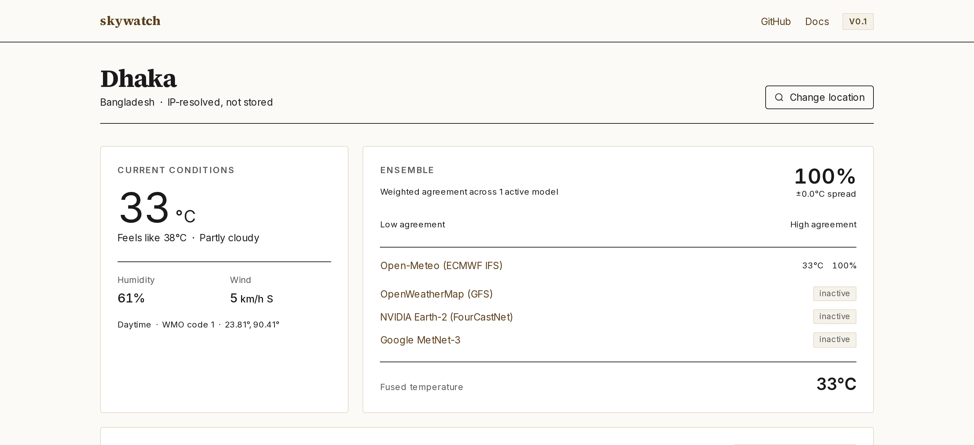Click the search magnifier icon
The width and height of the screenshot is (974, 445).
[x=779, y=97]
